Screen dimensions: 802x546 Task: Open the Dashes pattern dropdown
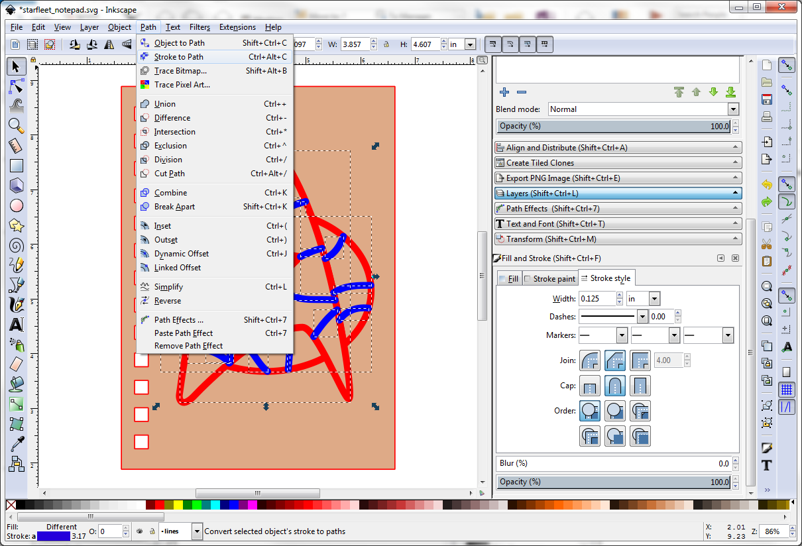tap(613, 317)
